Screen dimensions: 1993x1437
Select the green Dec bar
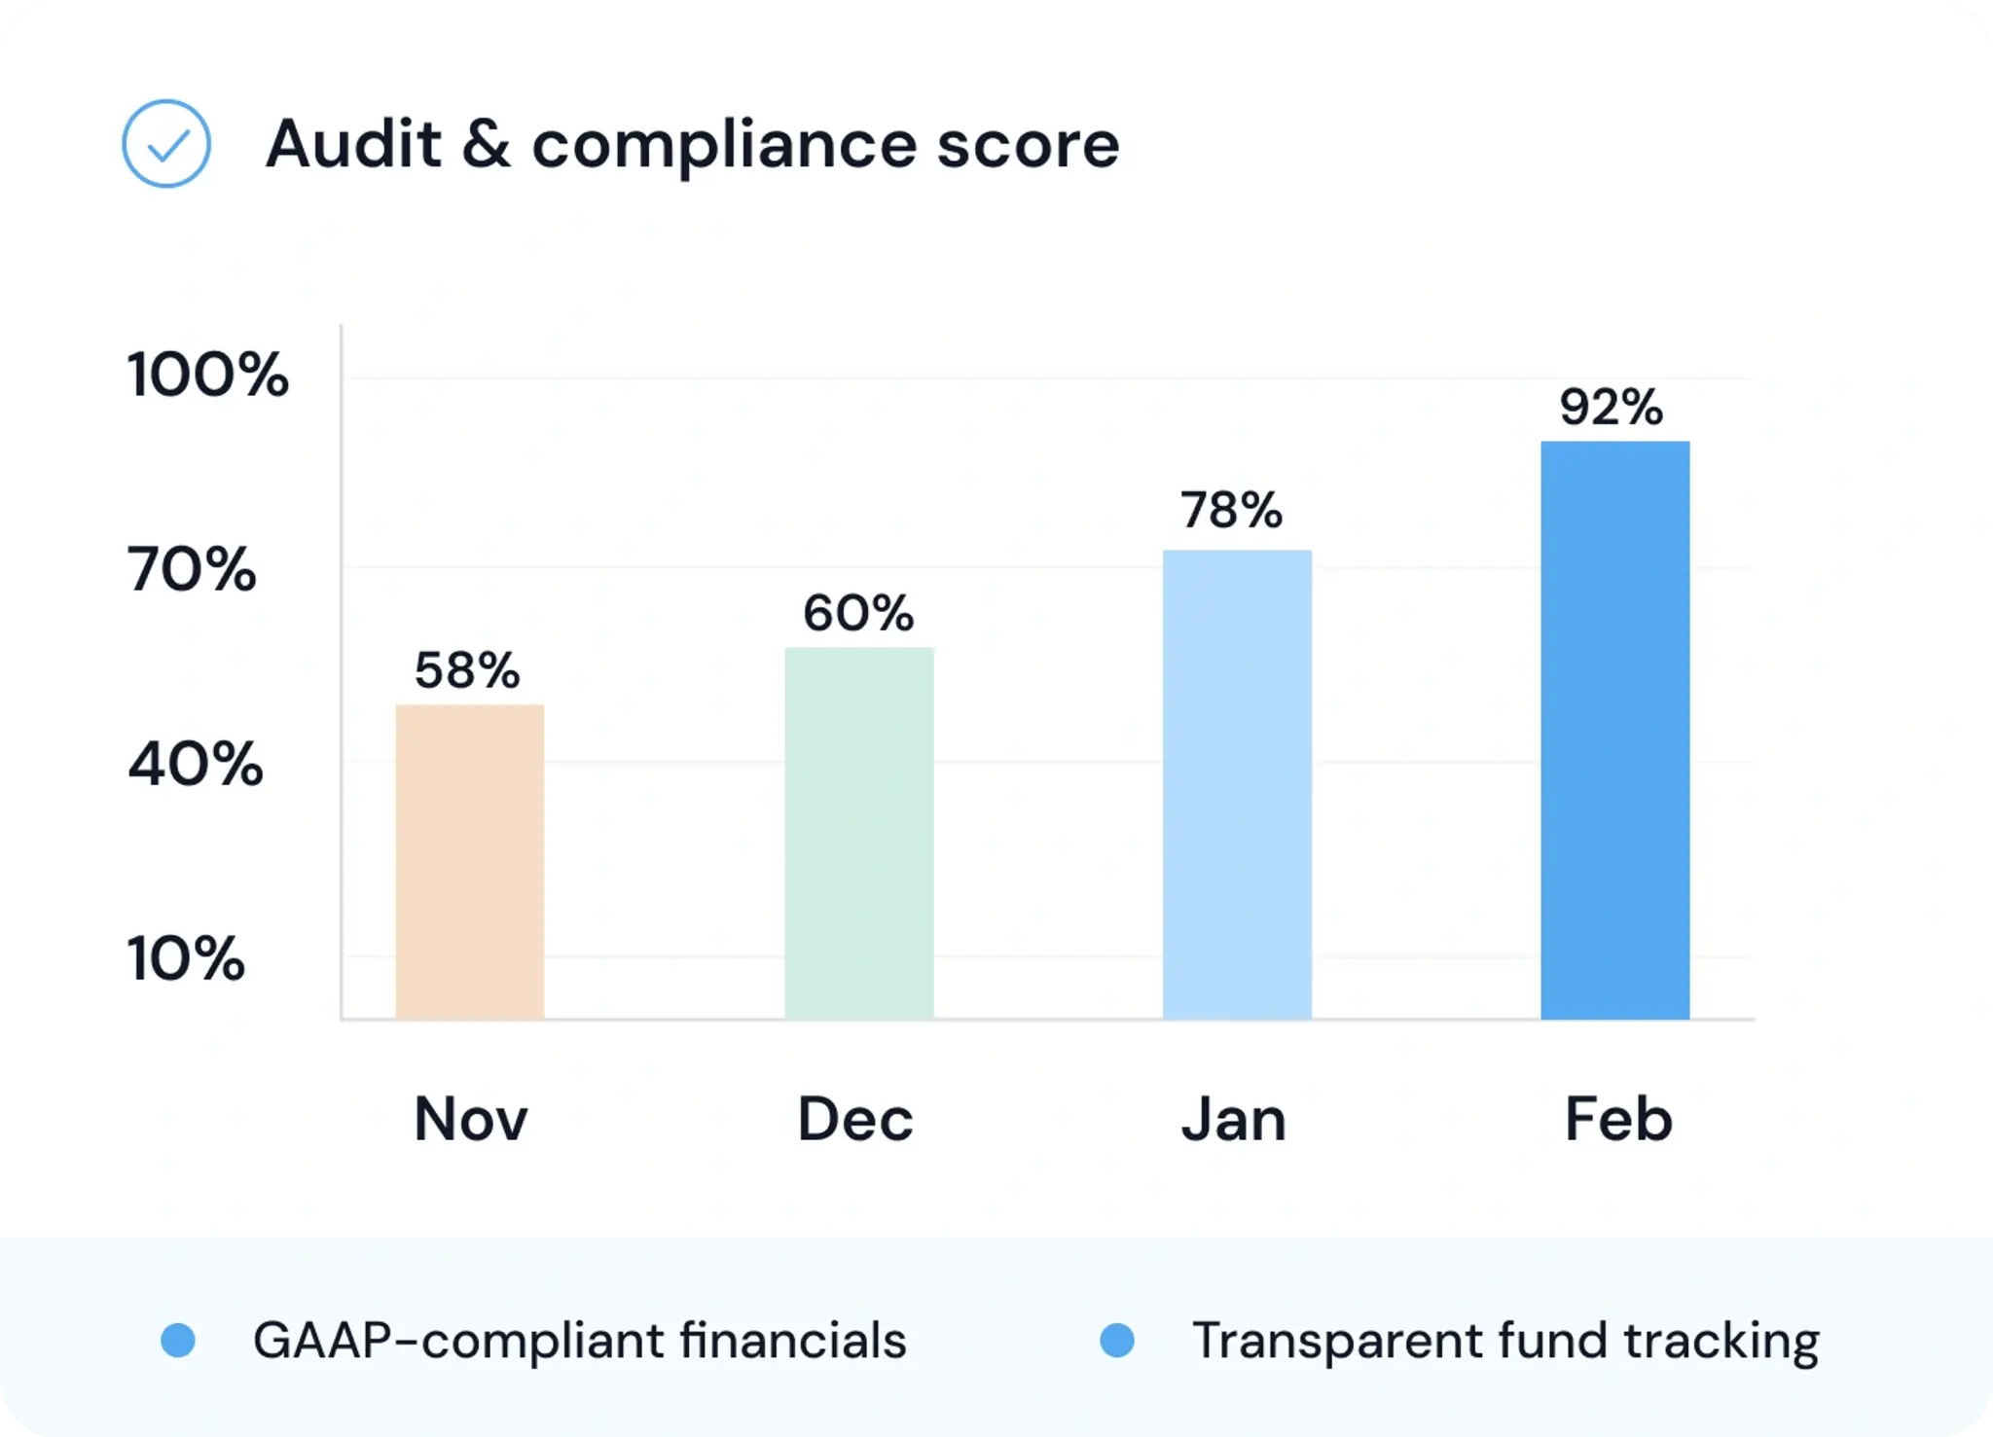pos(859,833)
